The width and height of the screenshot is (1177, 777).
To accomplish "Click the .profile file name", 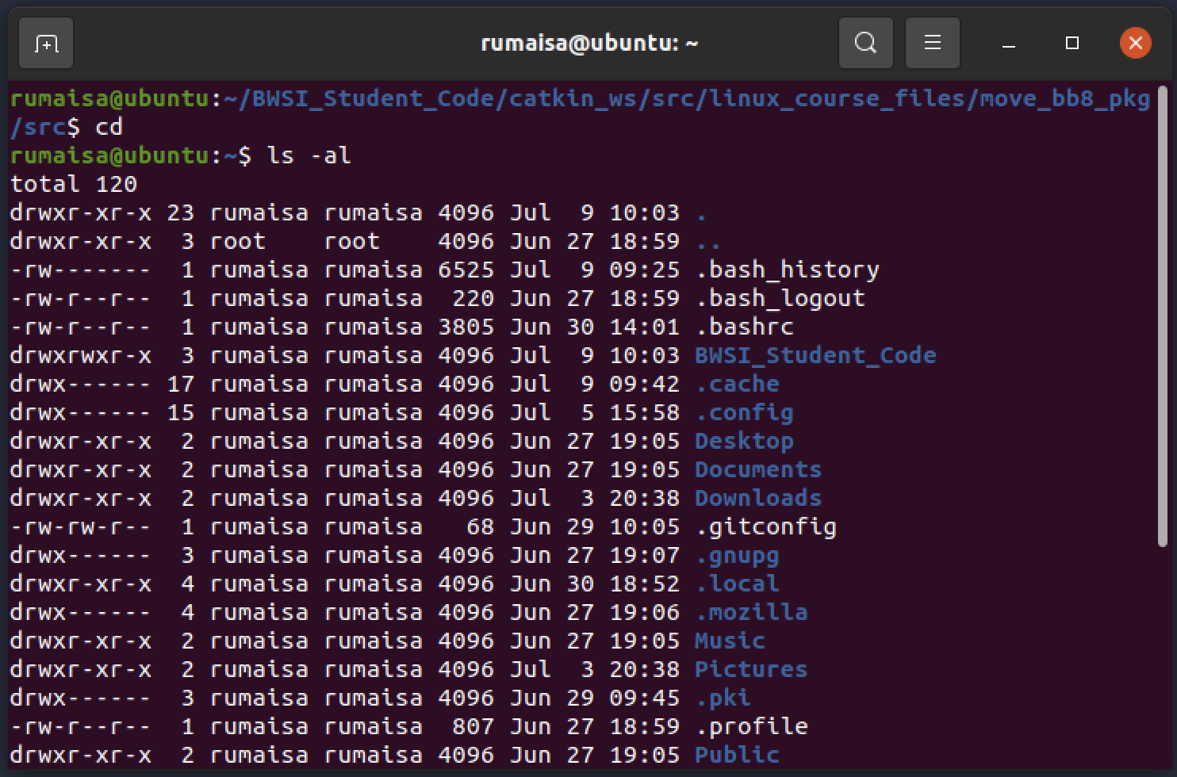I will [752, 726].
